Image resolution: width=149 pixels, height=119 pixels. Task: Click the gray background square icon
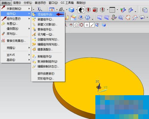coord(112,10)
